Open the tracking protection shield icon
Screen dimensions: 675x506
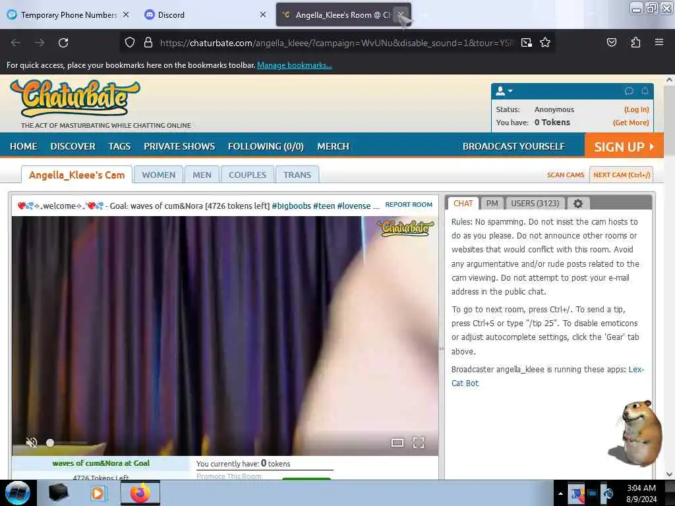click(130, 43)
